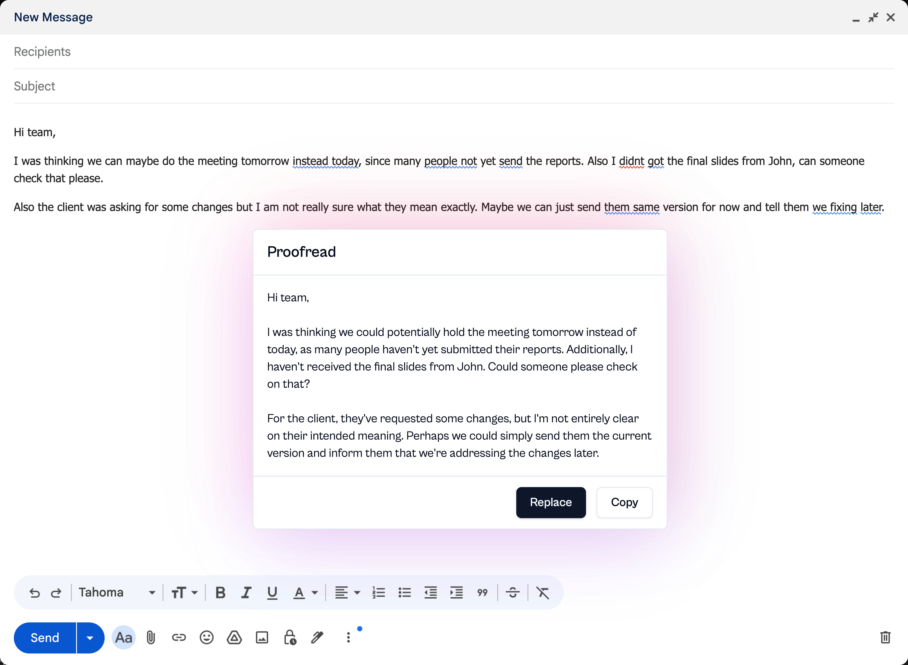
Task: Click the Copy button in Proofread
Action: click(624, 502)
